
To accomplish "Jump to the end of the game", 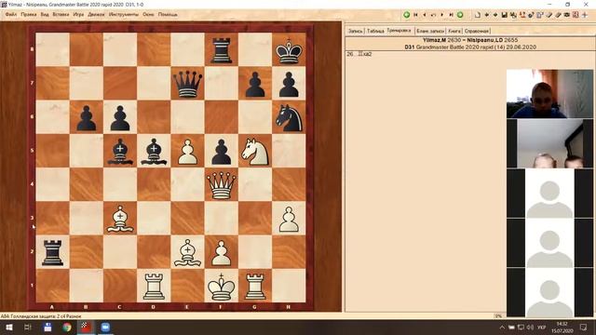I will pyautogui.click(x=451, y=15).
